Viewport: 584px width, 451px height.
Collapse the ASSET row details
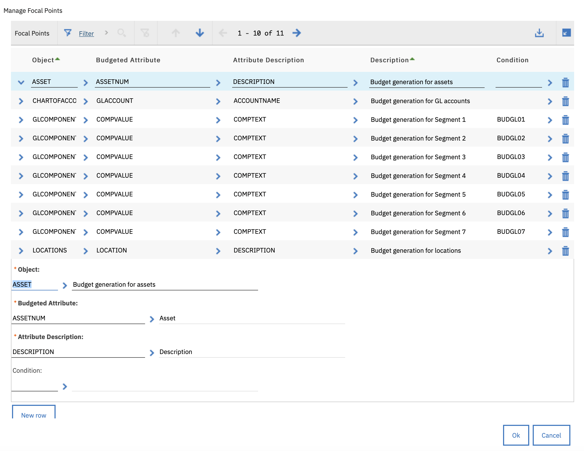[x=21, y=82]
